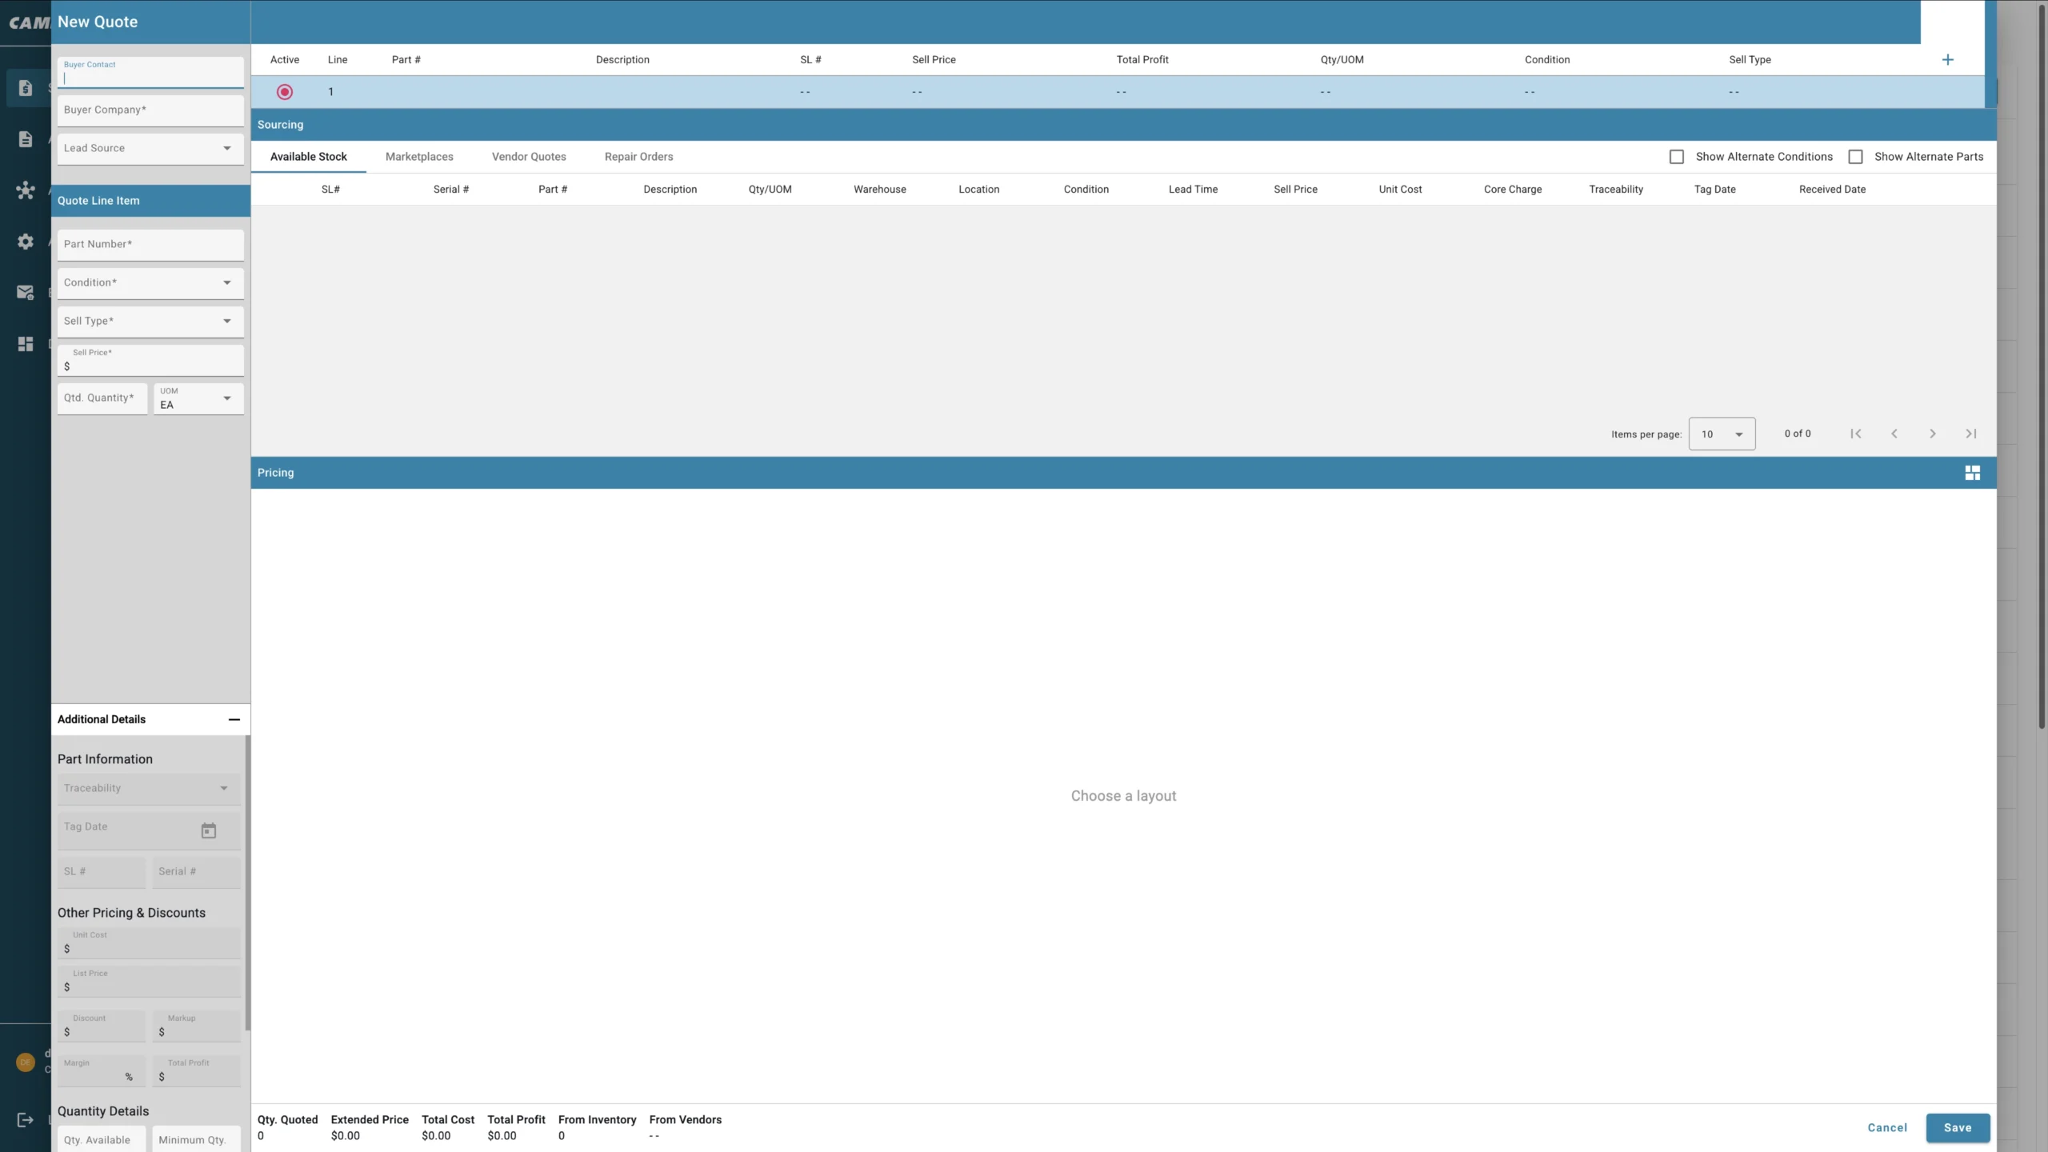Open the Tag Date calendar picker
The width and height of the screenshot is (2048, 1152).
209,830
